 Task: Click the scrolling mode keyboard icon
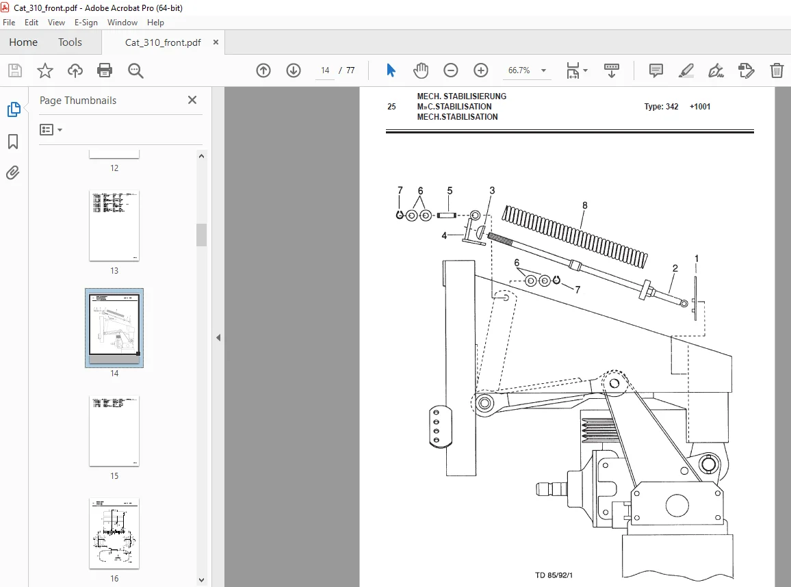tap(612, 70)
